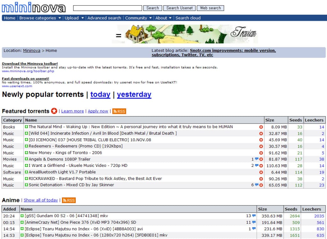
Task: Click the Software category cell
Action: click(x=12, y=172)
